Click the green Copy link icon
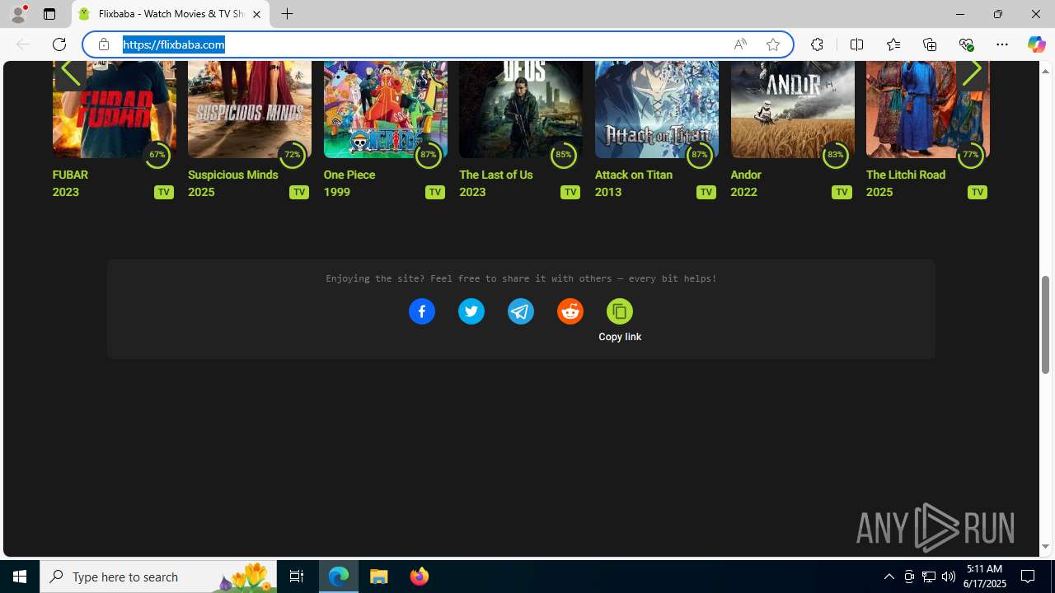1055x593 pixels. click(619, 311)
